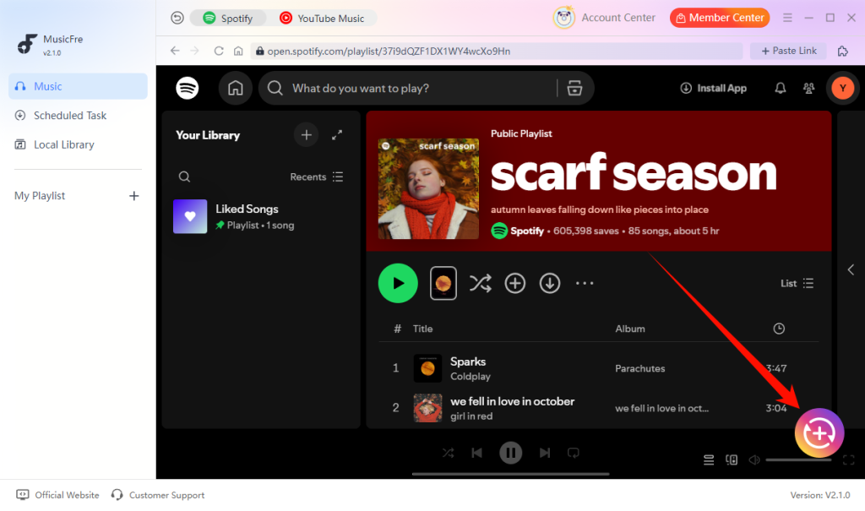Image resolution: width=865 pixels, height=511 pixels.
Task: Skip to previous track in player bar
Action: [x=476, y=453]
